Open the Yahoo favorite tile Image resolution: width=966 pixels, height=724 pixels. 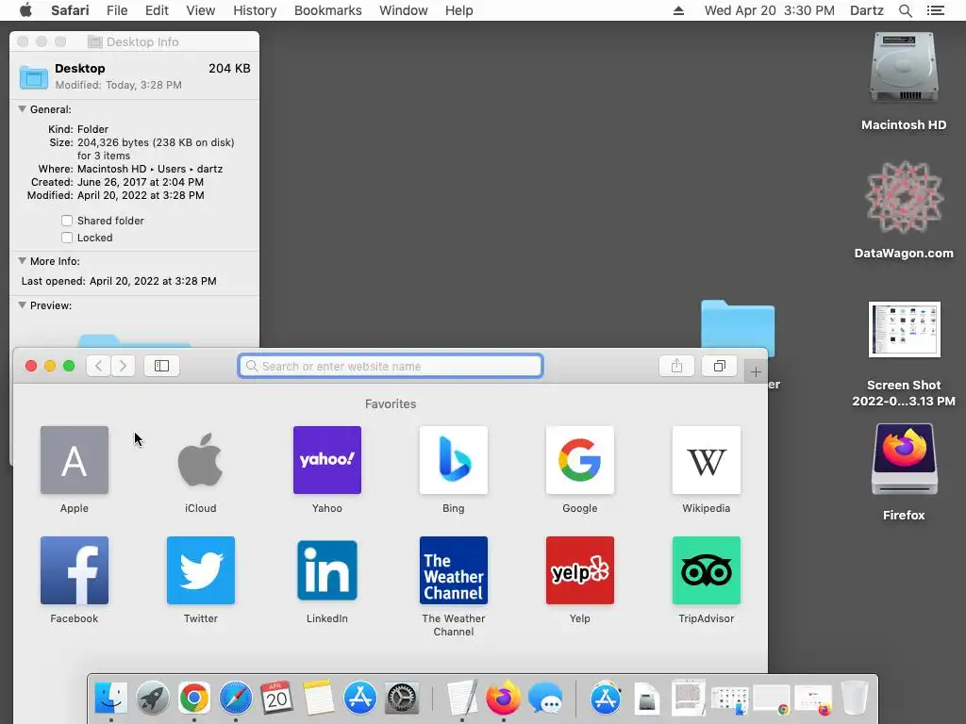pyautogui.click(x=327, y=460)
